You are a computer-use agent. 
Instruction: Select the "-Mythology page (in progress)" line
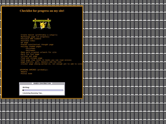pyautogui.click(x=35, y=37)
